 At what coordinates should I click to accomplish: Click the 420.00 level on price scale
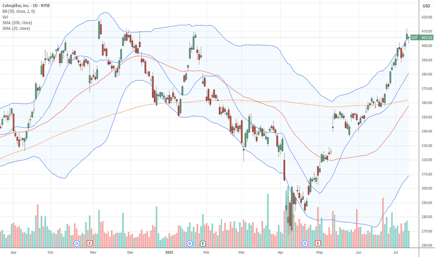click(427, 17)
